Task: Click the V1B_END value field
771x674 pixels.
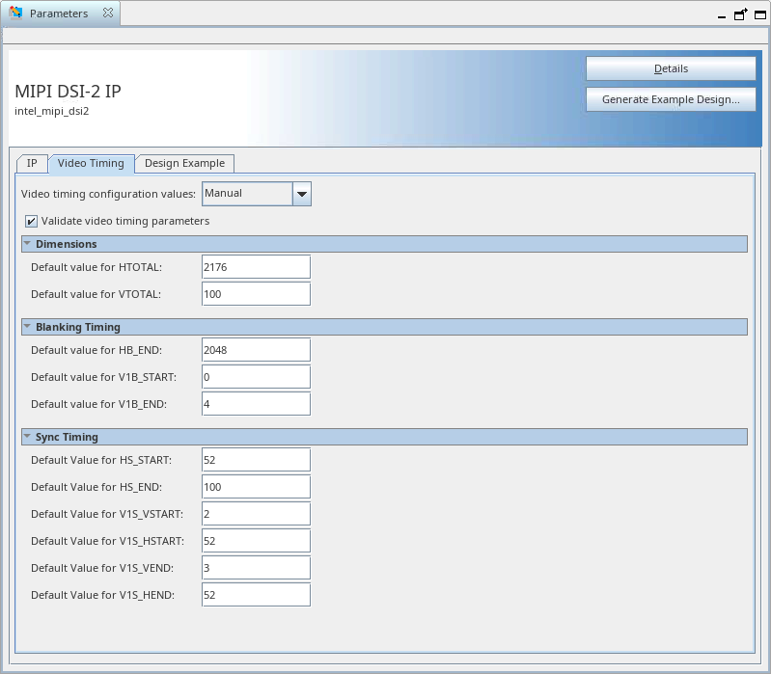Action: pos(256,404)
